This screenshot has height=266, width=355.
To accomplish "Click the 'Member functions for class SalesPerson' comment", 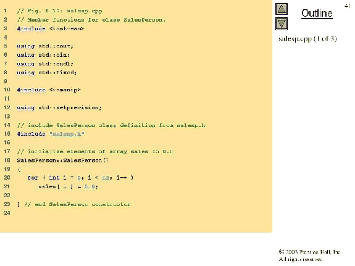I will coord(91,20).
